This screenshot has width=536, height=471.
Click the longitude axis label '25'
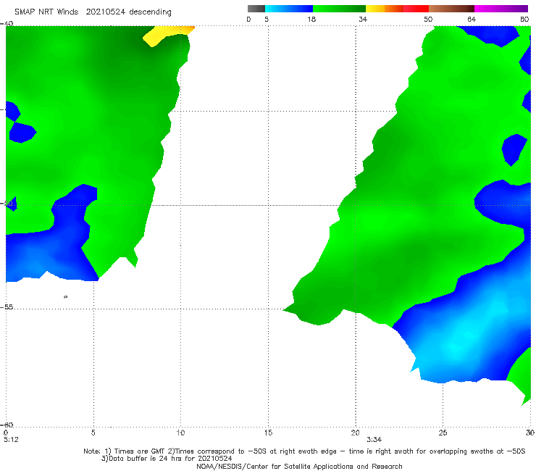(x=443, y=433)
